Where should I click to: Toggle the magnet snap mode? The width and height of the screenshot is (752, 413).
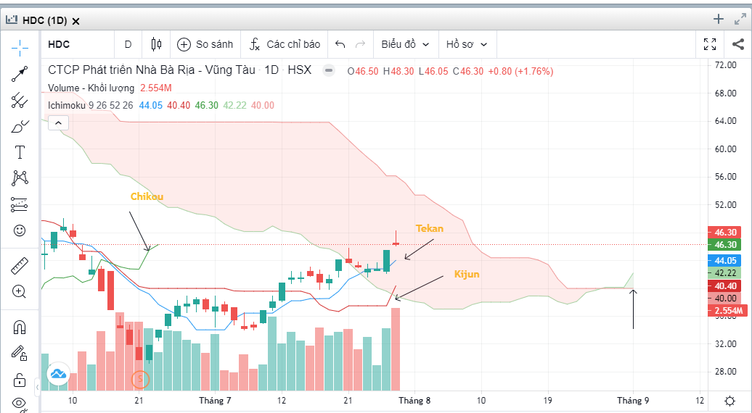tap(20, 328)
